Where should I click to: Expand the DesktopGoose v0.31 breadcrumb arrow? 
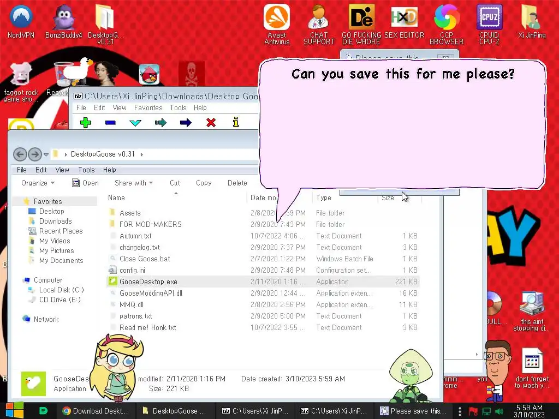tap(142, 154)
